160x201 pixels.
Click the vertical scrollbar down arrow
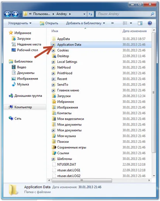point(154,176)
